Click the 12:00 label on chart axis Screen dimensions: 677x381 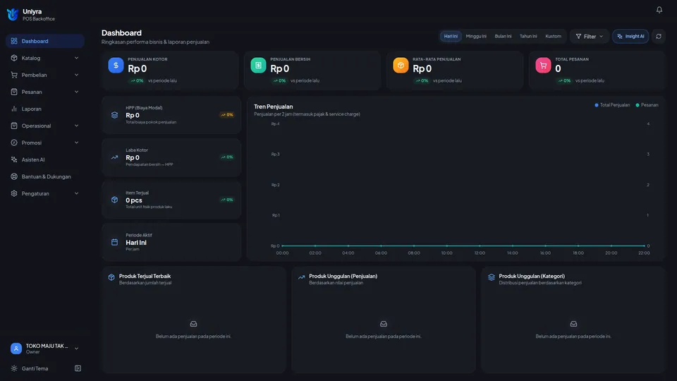tap(480, 253)
